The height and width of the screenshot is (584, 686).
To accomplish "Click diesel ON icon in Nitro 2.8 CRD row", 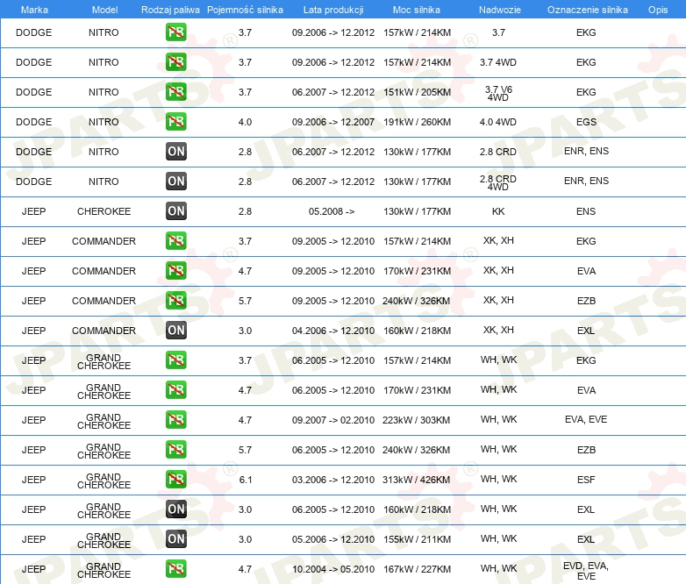I will point(175,152).
